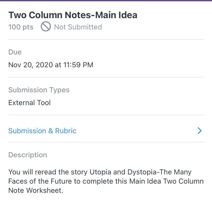Select the External Tool submission type
The width and height of the screenshot is (212, 212).
click(x=29, y=103)
